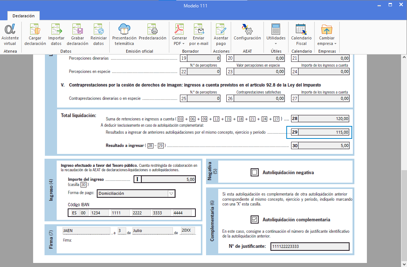Click Importar datos
The width and height of the screenshot is (407, 267).
click(56, 35)
